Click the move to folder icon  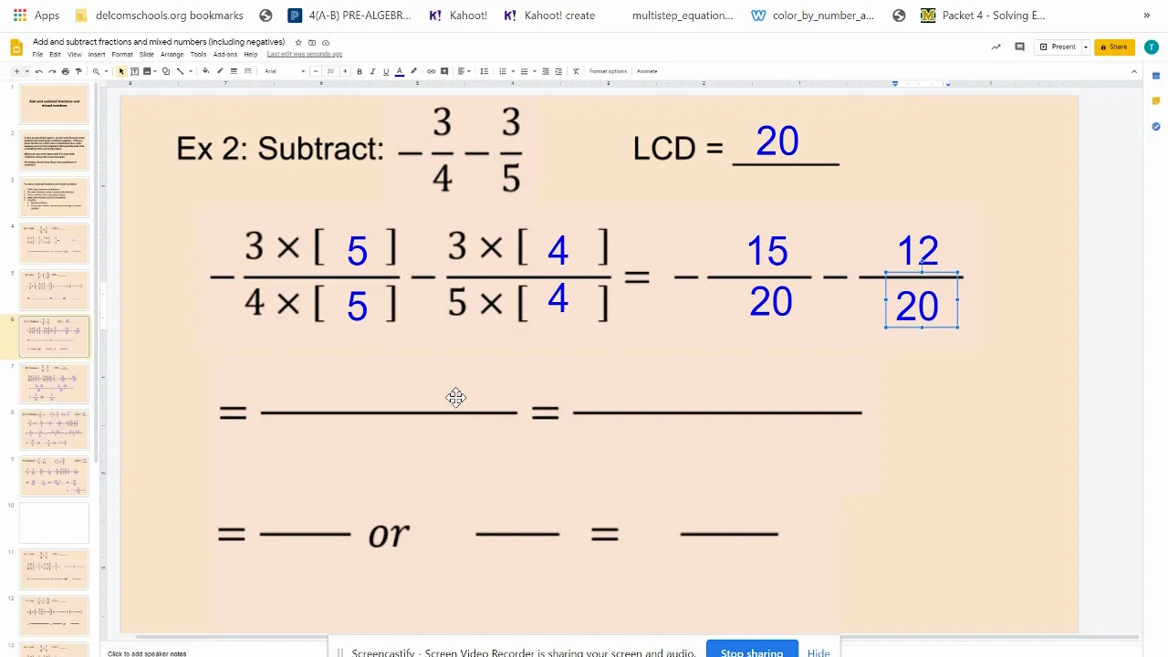(312, 43)
